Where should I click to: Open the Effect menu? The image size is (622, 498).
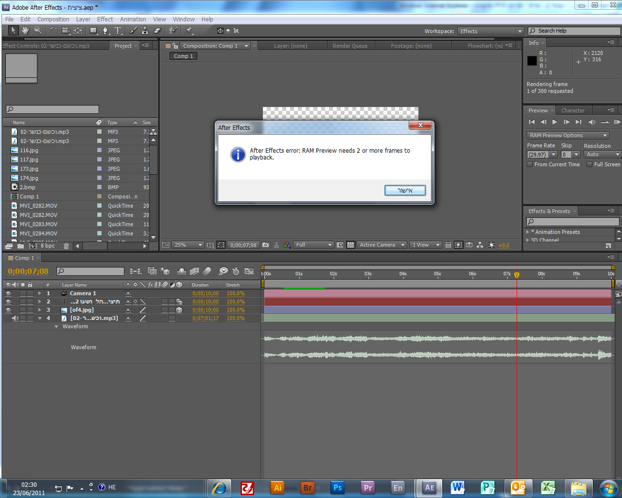pyautogui.click(x=105, y=19)
